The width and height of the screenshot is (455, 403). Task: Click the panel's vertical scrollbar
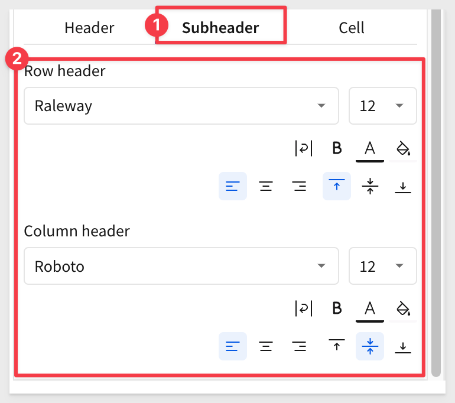436,193
